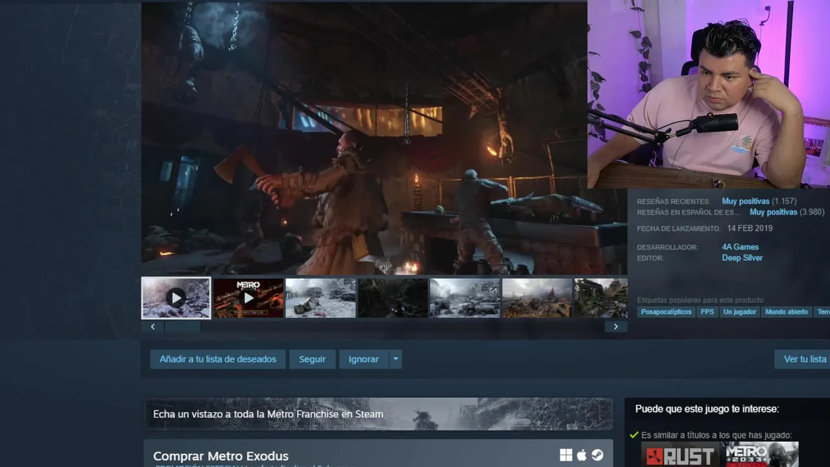830x467 pixels.
Task: Click the green checkmark beside similar titles
Action: (x=634, y=435)
